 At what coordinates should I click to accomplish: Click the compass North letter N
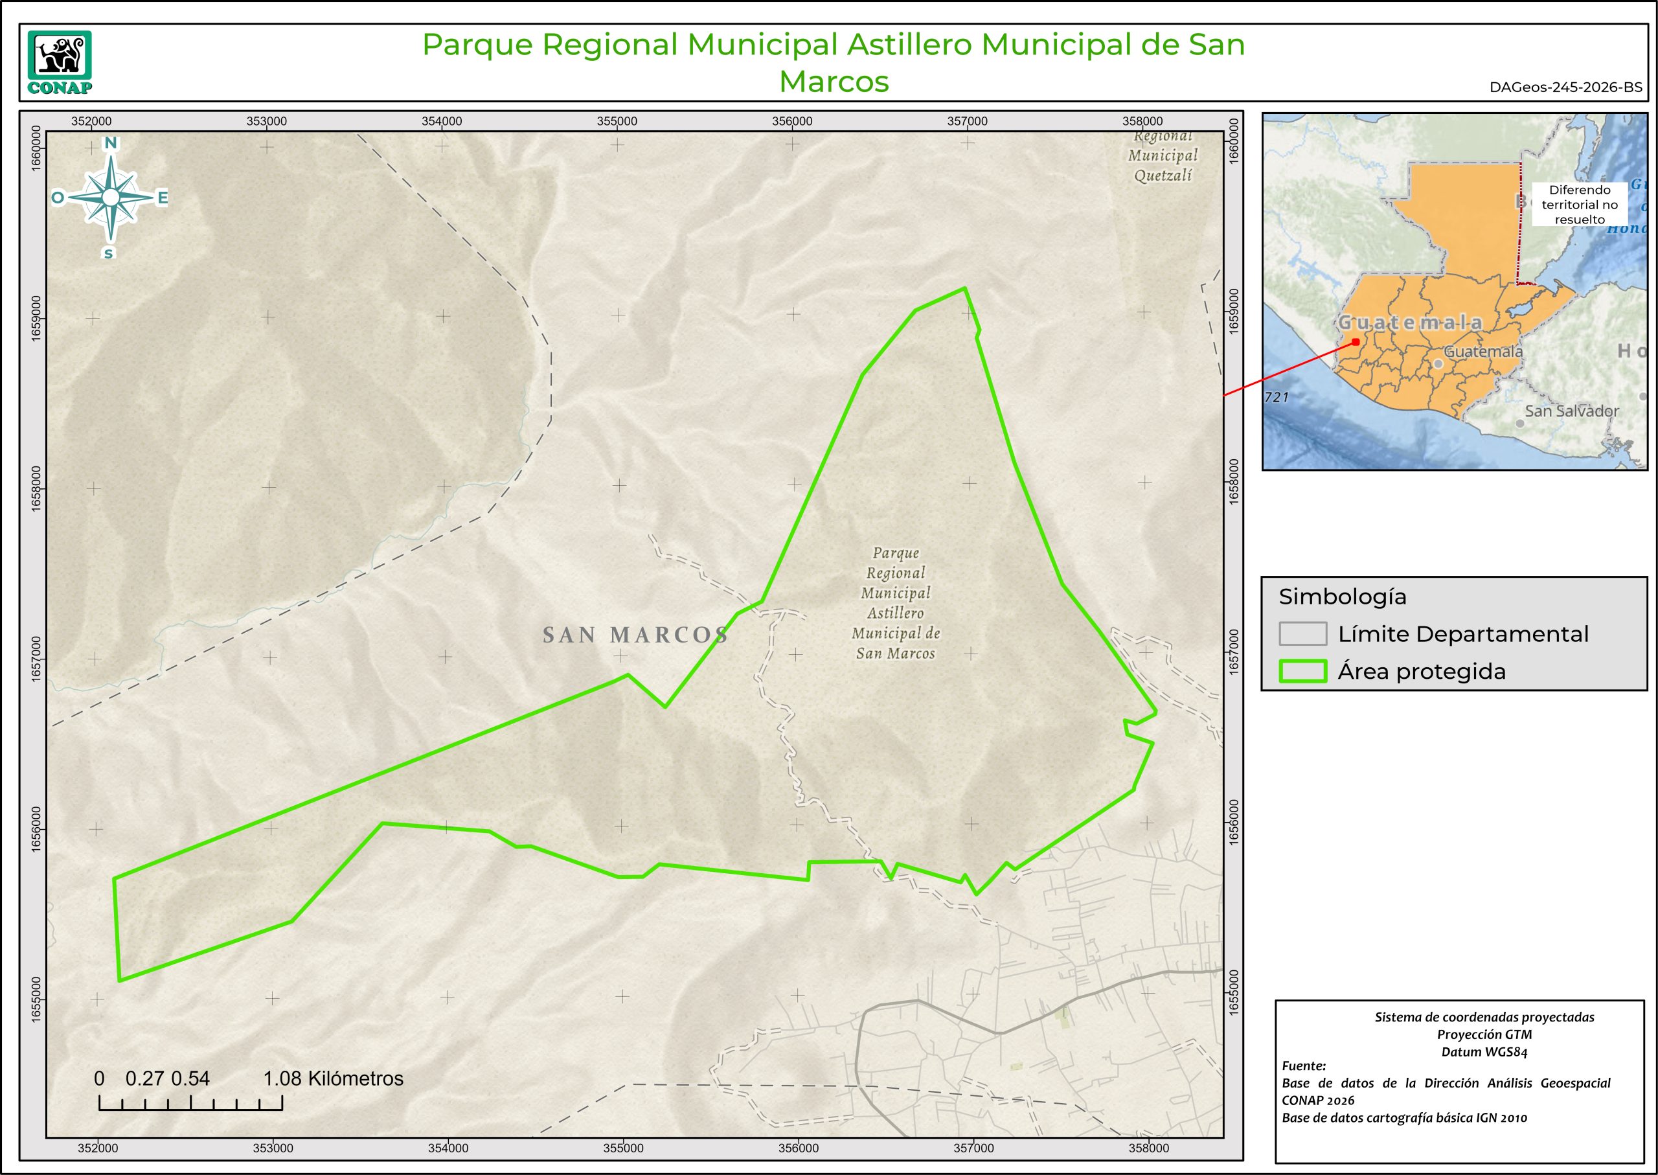point(111,143)
